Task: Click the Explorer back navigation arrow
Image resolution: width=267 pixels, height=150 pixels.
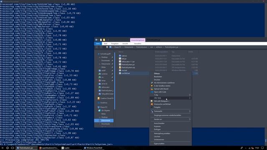Action: coord(97,47)
